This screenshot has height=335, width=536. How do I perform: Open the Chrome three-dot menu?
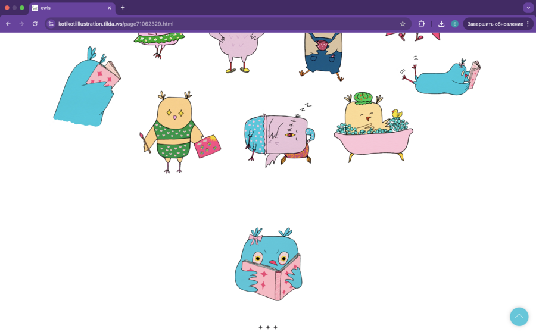(x=528, y=24)
